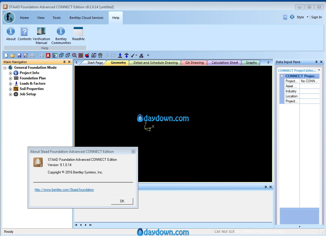Toggle pin on Data Input Pane
The image size is (326, 236).
tap(317, 62)
